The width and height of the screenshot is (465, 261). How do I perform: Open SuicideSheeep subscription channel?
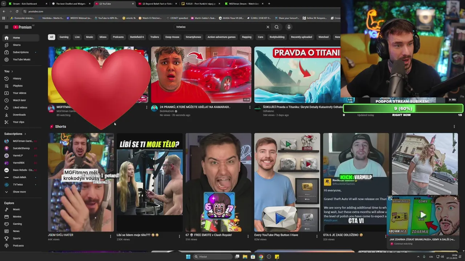tap(20, 148)
